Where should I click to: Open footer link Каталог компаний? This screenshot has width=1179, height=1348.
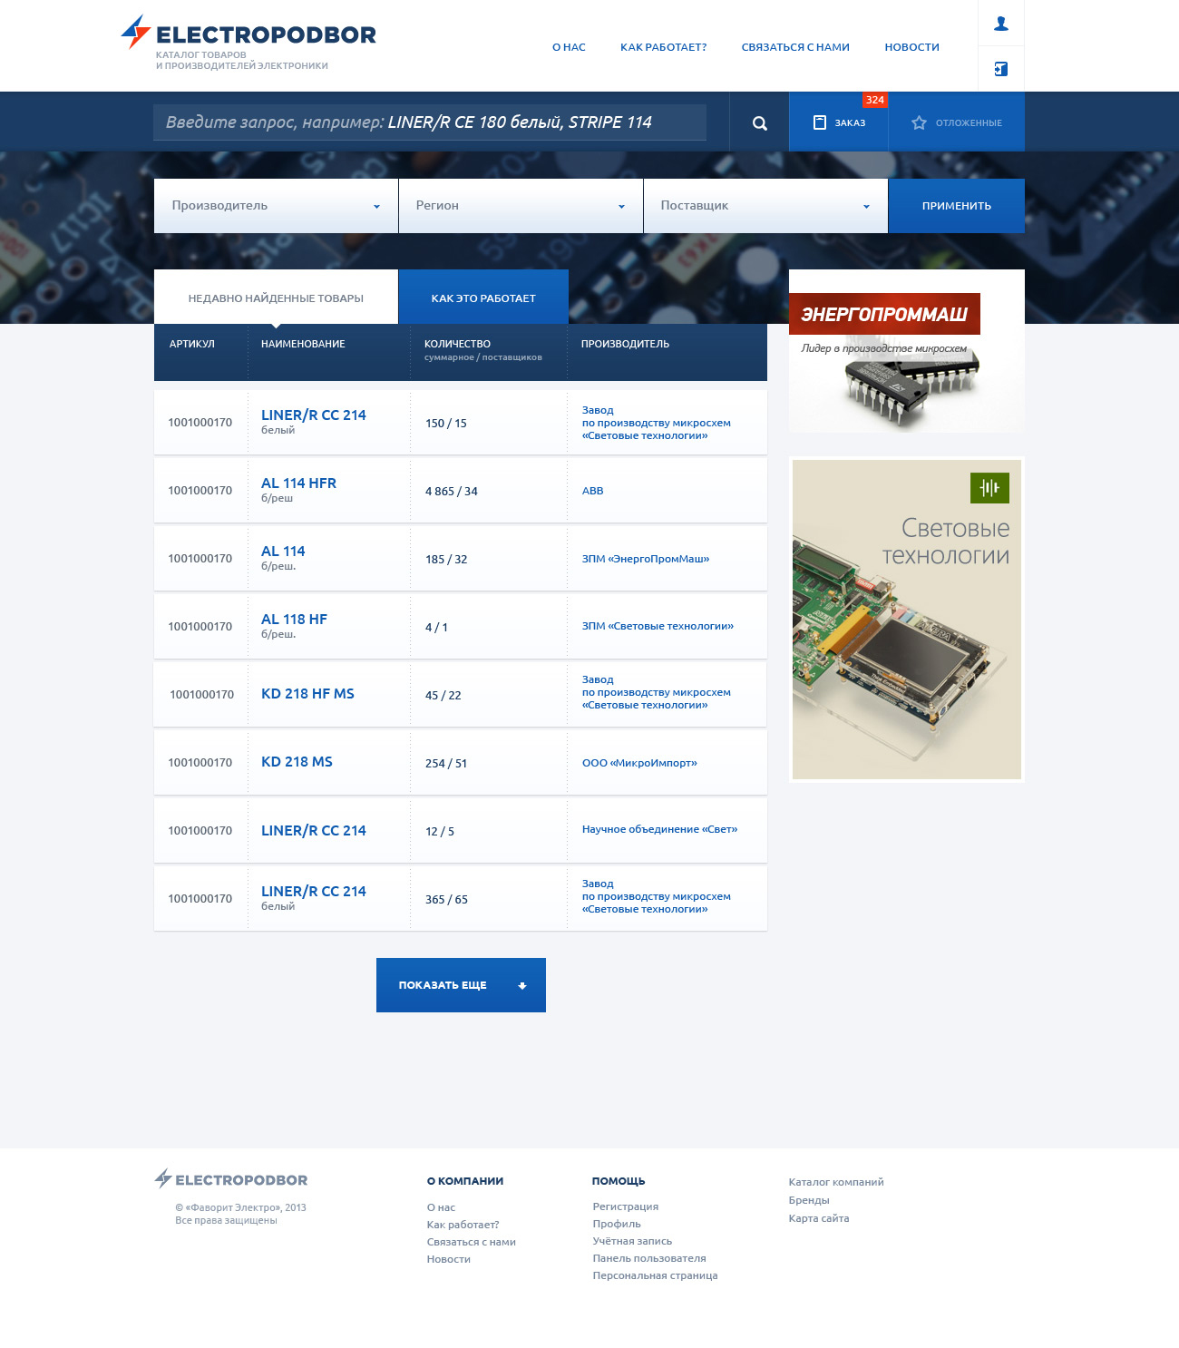coord(836,1182)
